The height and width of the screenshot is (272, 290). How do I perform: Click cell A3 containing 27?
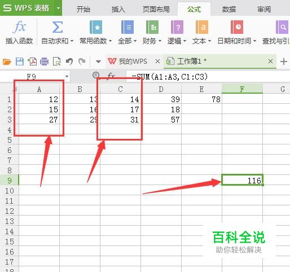coord(39,120)
